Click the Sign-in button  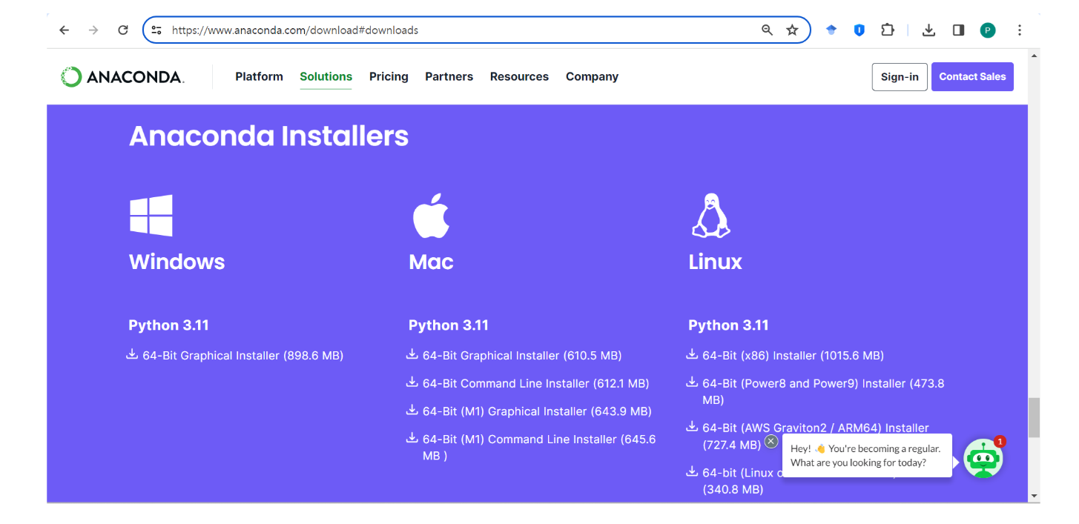coord(900,77)
